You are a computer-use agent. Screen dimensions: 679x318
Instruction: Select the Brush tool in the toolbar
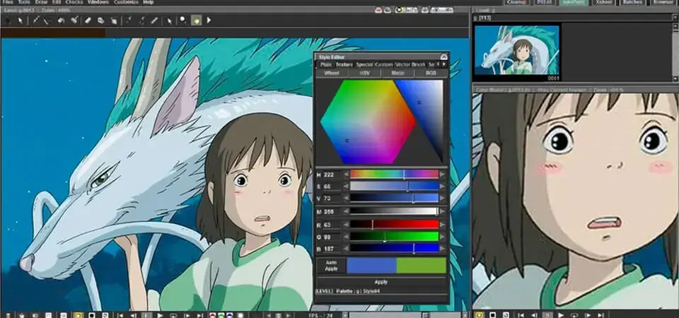[x=35, y=20]
